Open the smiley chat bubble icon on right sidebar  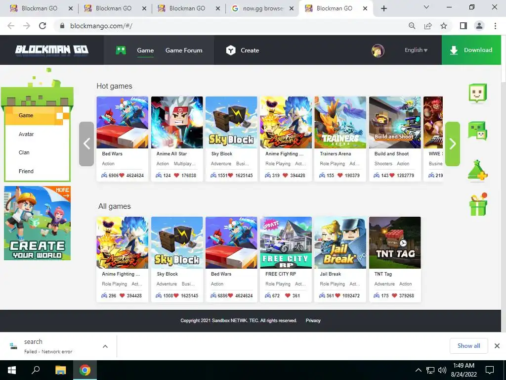477,94
